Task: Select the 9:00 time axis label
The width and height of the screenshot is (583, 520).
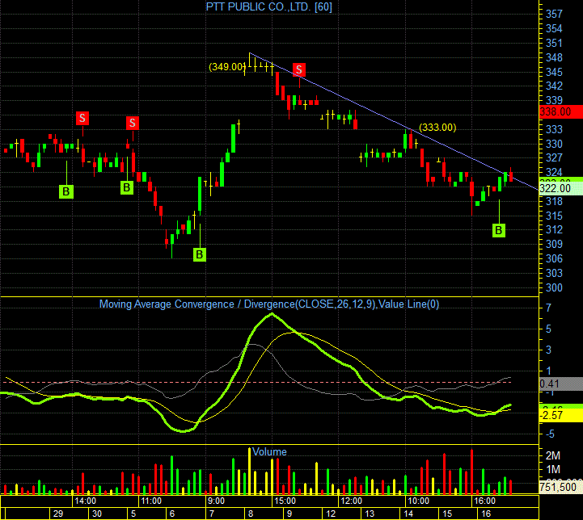Action: [x=216, y=501]
